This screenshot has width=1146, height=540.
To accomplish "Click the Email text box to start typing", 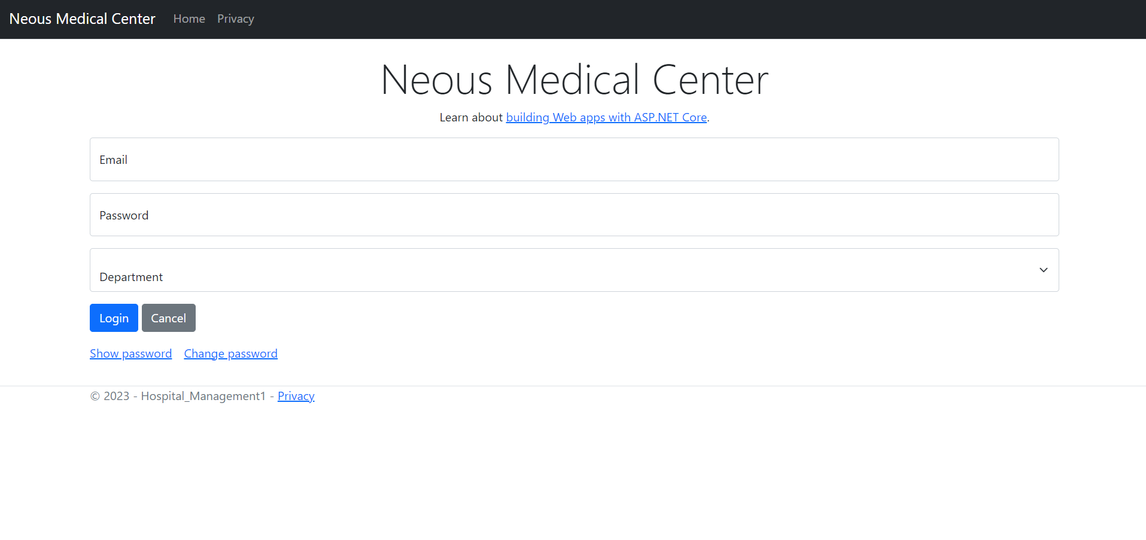I will pyautogui.click(x=573, y=159).
